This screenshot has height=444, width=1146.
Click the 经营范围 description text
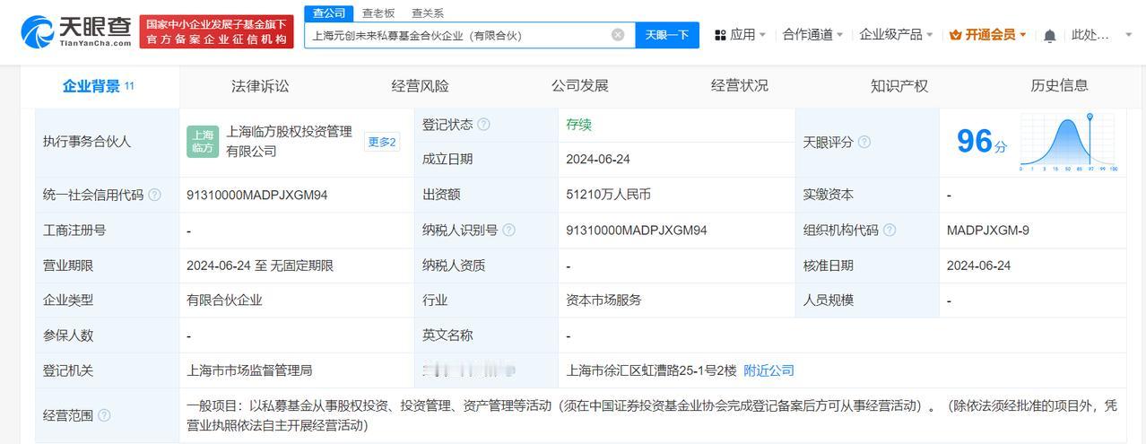[652, 415]
